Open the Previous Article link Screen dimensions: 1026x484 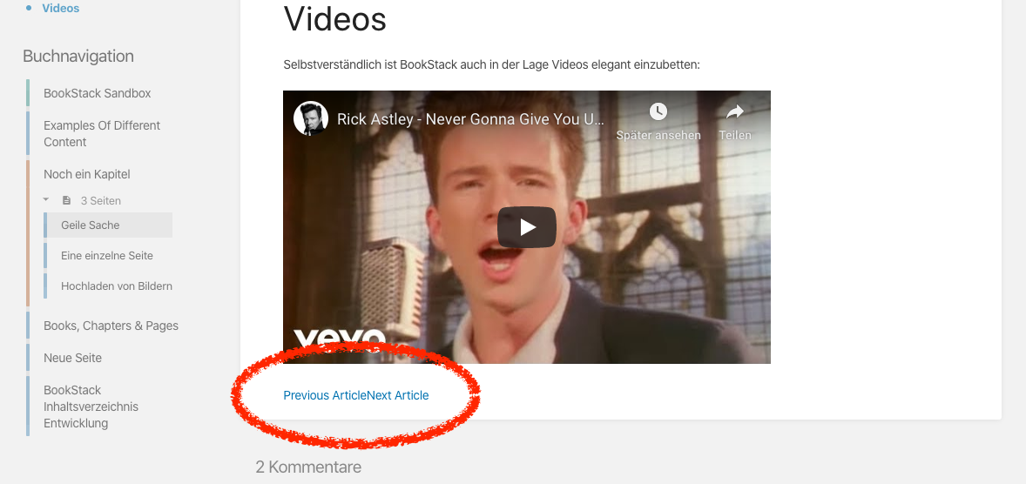[325, 395]
